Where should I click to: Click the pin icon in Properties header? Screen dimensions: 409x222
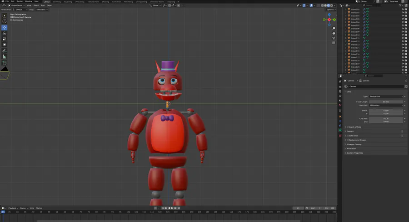[x=406, y=81]
